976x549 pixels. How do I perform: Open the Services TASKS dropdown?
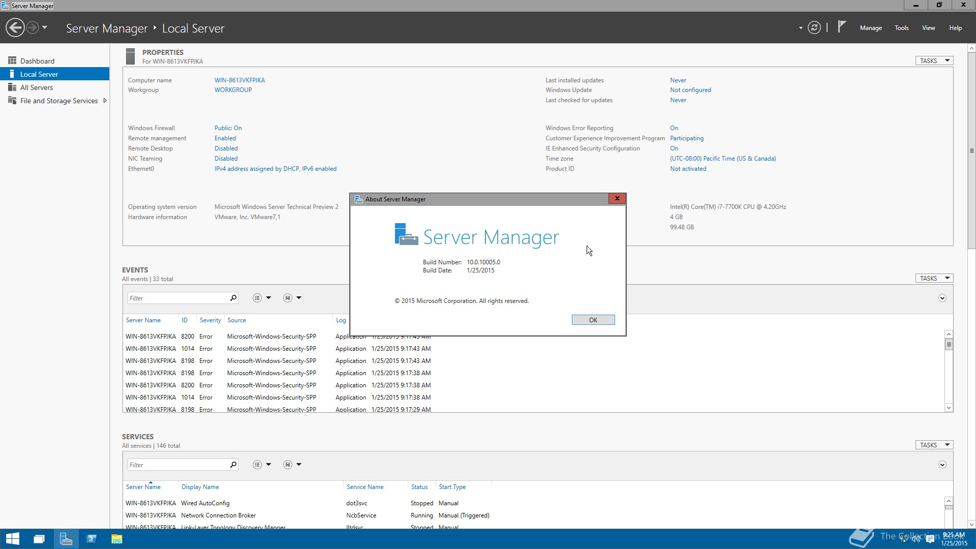tap(934, 445)
